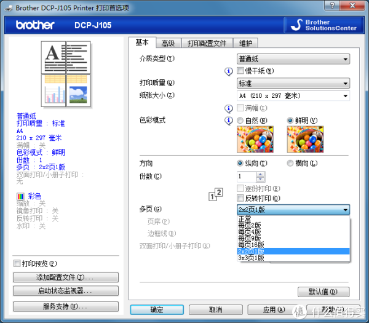Select 每页2版 in the list
Screen dimensions: 369x323
click(293, 225)
